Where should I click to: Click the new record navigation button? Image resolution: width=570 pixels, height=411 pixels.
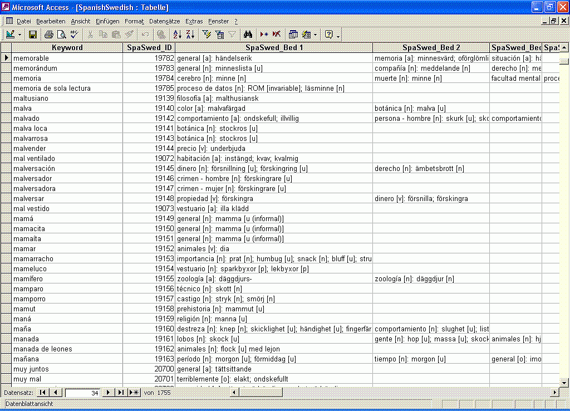134,393
